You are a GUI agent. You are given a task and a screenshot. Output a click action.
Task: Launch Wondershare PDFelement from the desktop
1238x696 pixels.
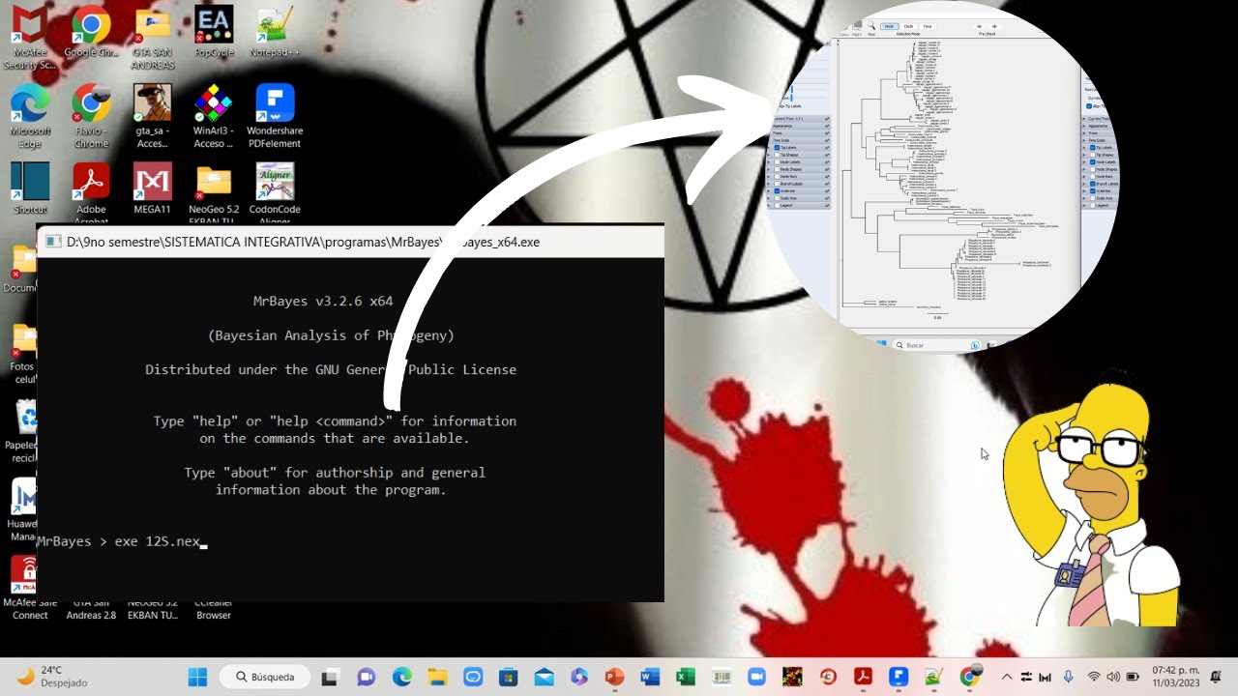tap(275, 116)
